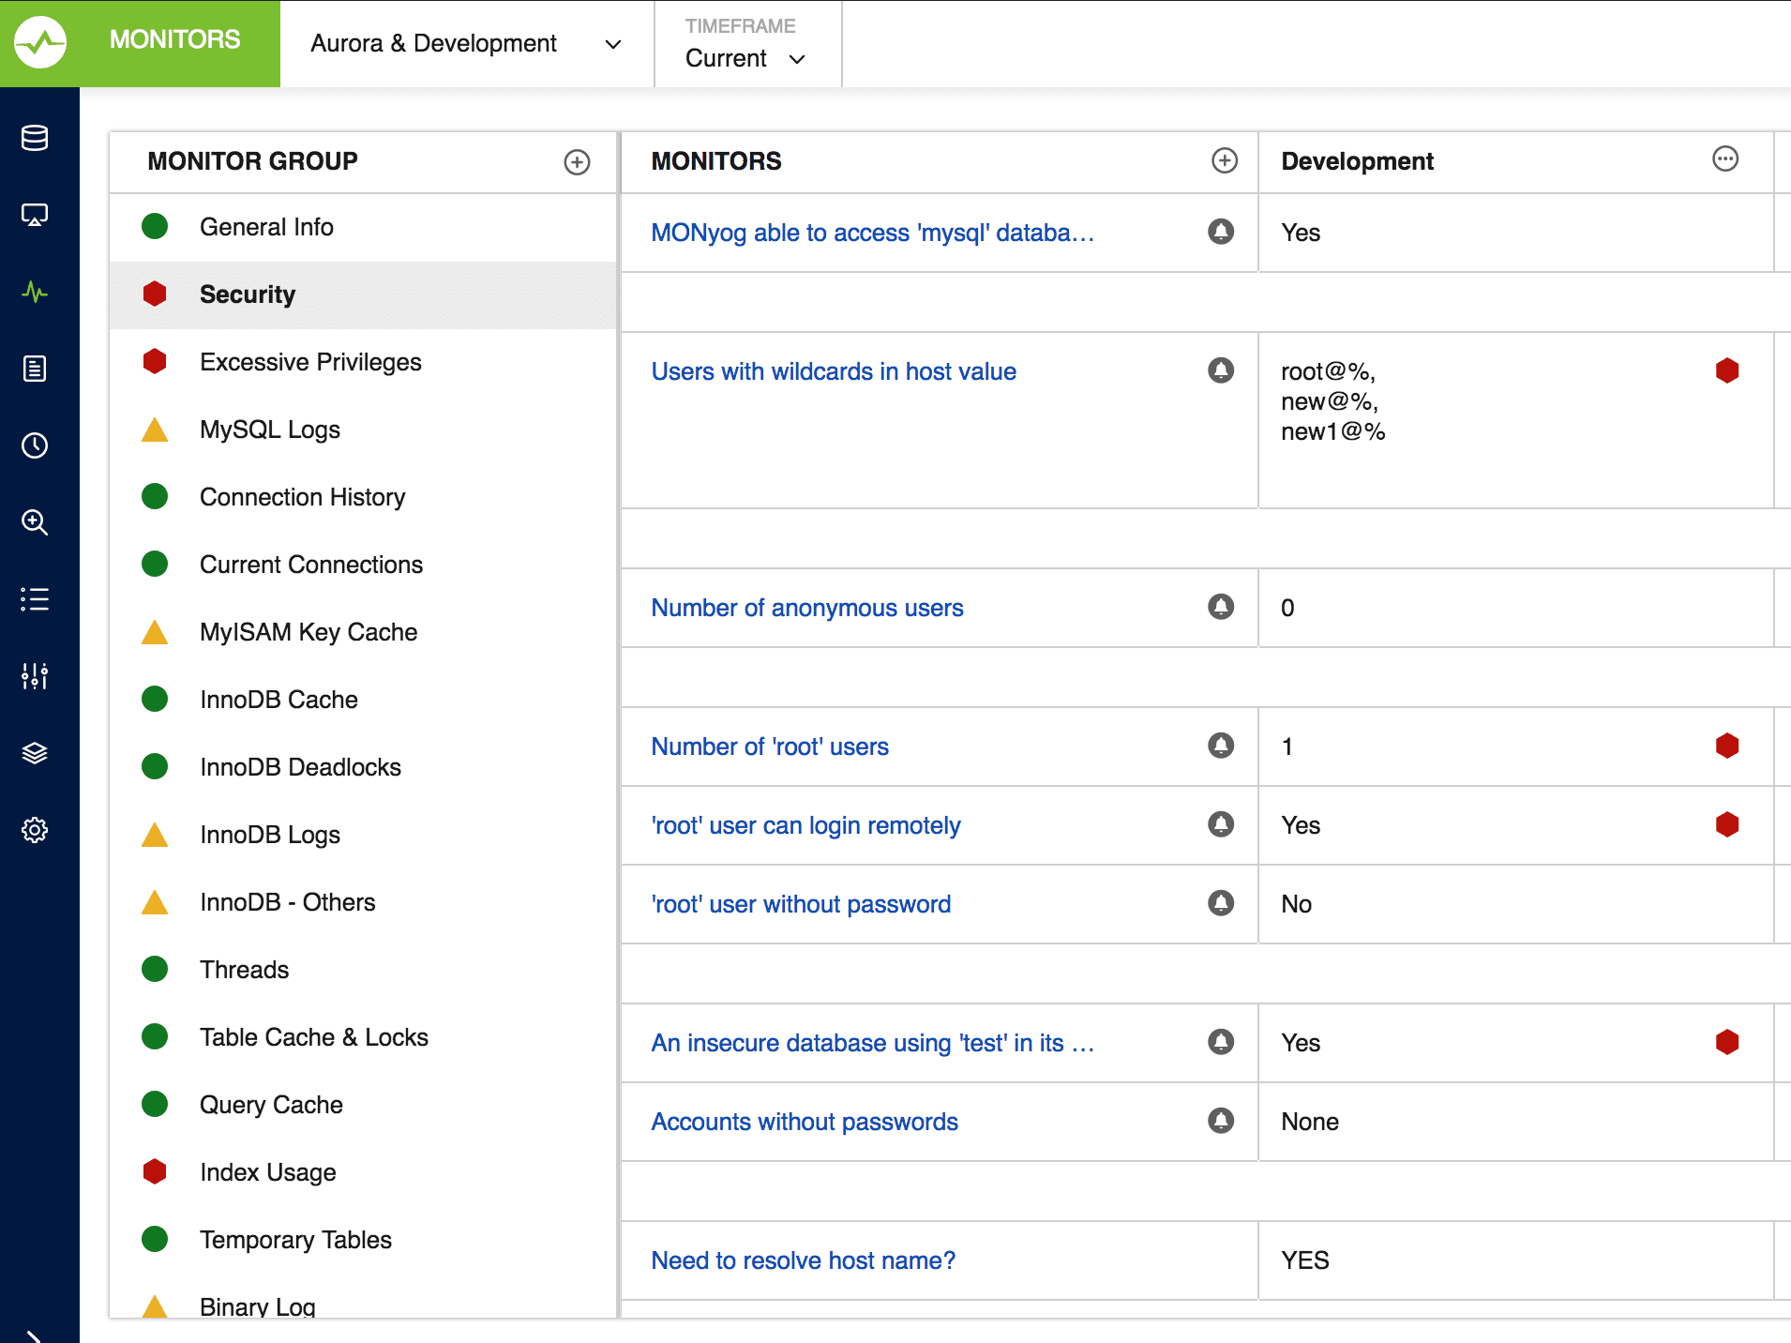Toggle the alert bell on 'root user can login remotely'
This screenshot has width=1791, height=1343.
[1219, 824]
